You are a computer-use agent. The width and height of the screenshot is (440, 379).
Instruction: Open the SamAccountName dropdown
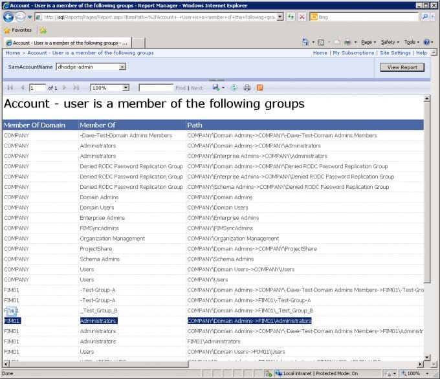pos(122,67)
